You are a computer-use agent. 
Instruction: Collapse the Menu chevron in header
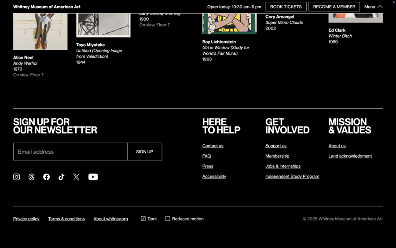(x=380, y=7)
